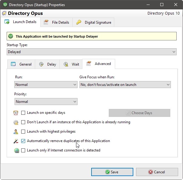This screenshot has width=183, height=180.
Task: Maximize the Properties window
Action: (x=162, y=5)
